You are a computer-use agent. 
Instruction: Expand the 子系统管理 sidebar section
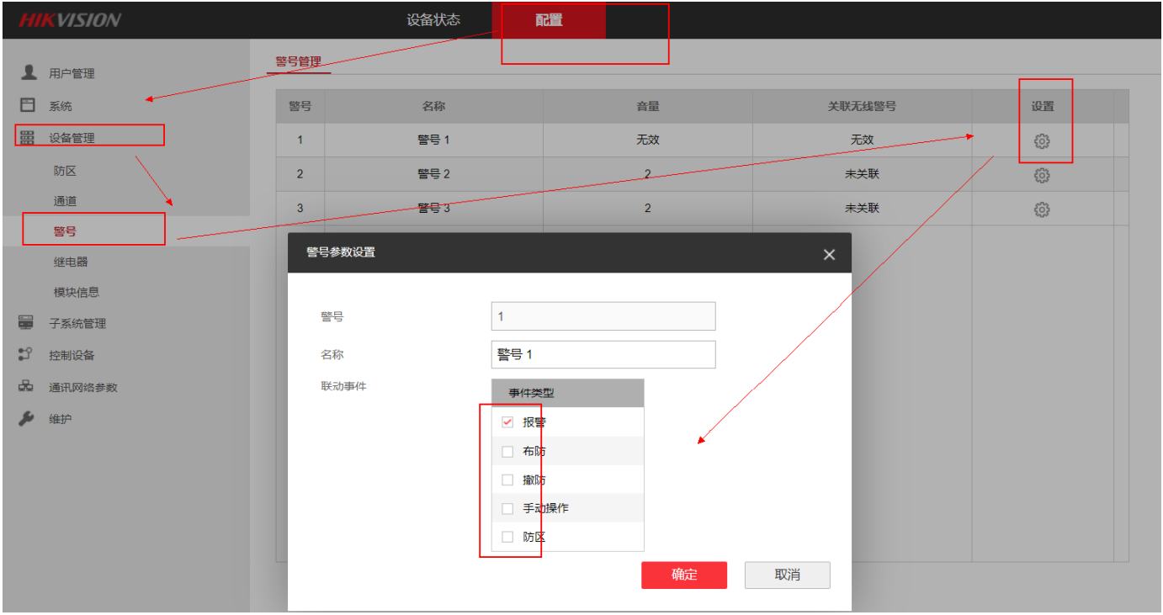[77, 323]
